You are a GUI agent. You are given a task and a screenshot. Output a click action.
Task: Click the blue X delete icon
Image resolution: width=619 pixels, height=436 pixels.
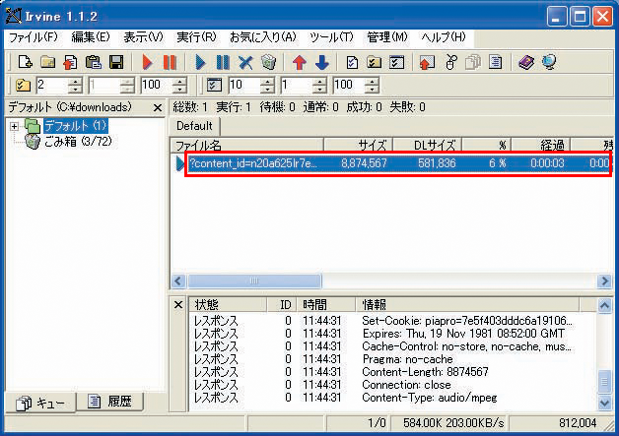coord(245,62)
